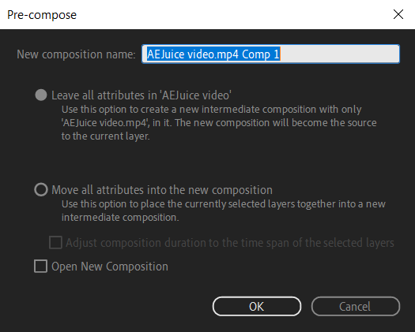Select the 'Leave all attributes' radio button
The image size is (415, 332).
(x=41, y=95)
